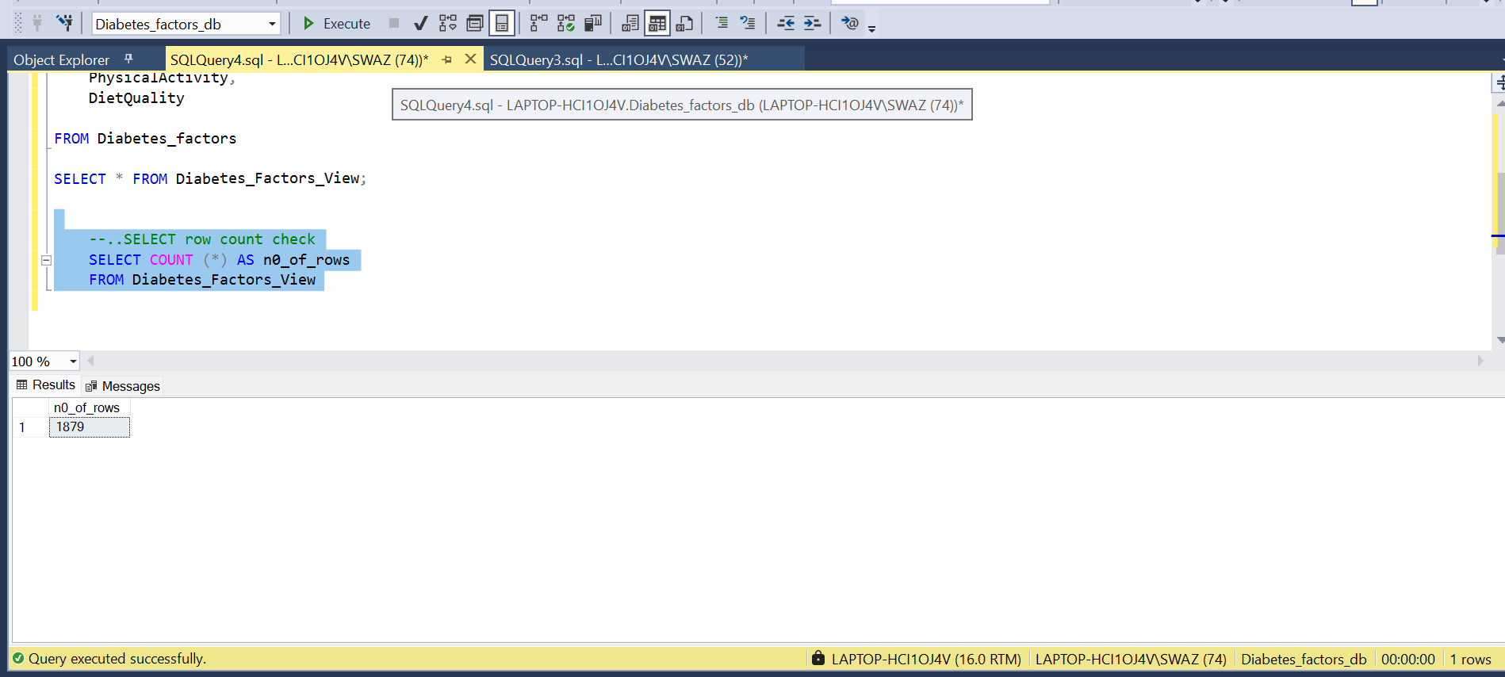Click the pin icon beside Object Explorer

click(x=128, y=59)
